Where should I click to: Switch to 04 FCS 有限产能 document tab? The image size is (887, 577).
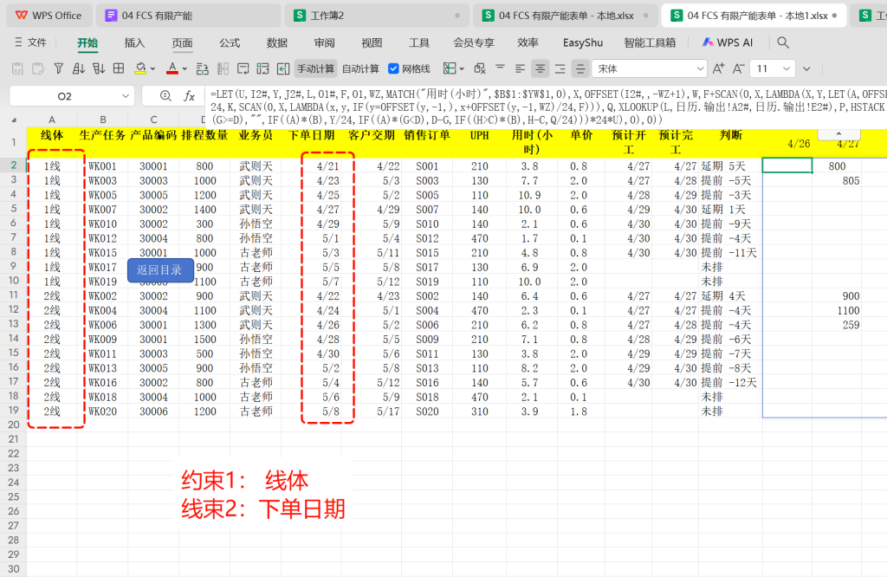(188, 16)
